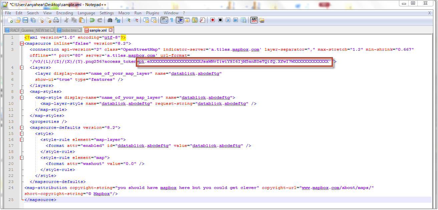Open the Plugins menu

click(x=152, y=13)
